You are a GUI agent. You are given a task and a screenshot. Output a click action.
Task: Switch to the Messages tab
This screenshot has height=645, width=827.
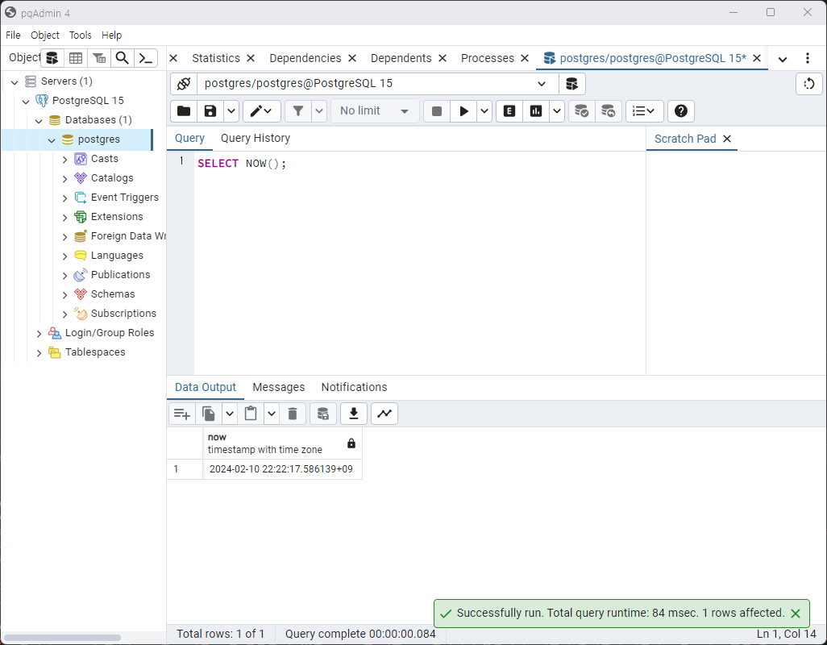(278, 387)
